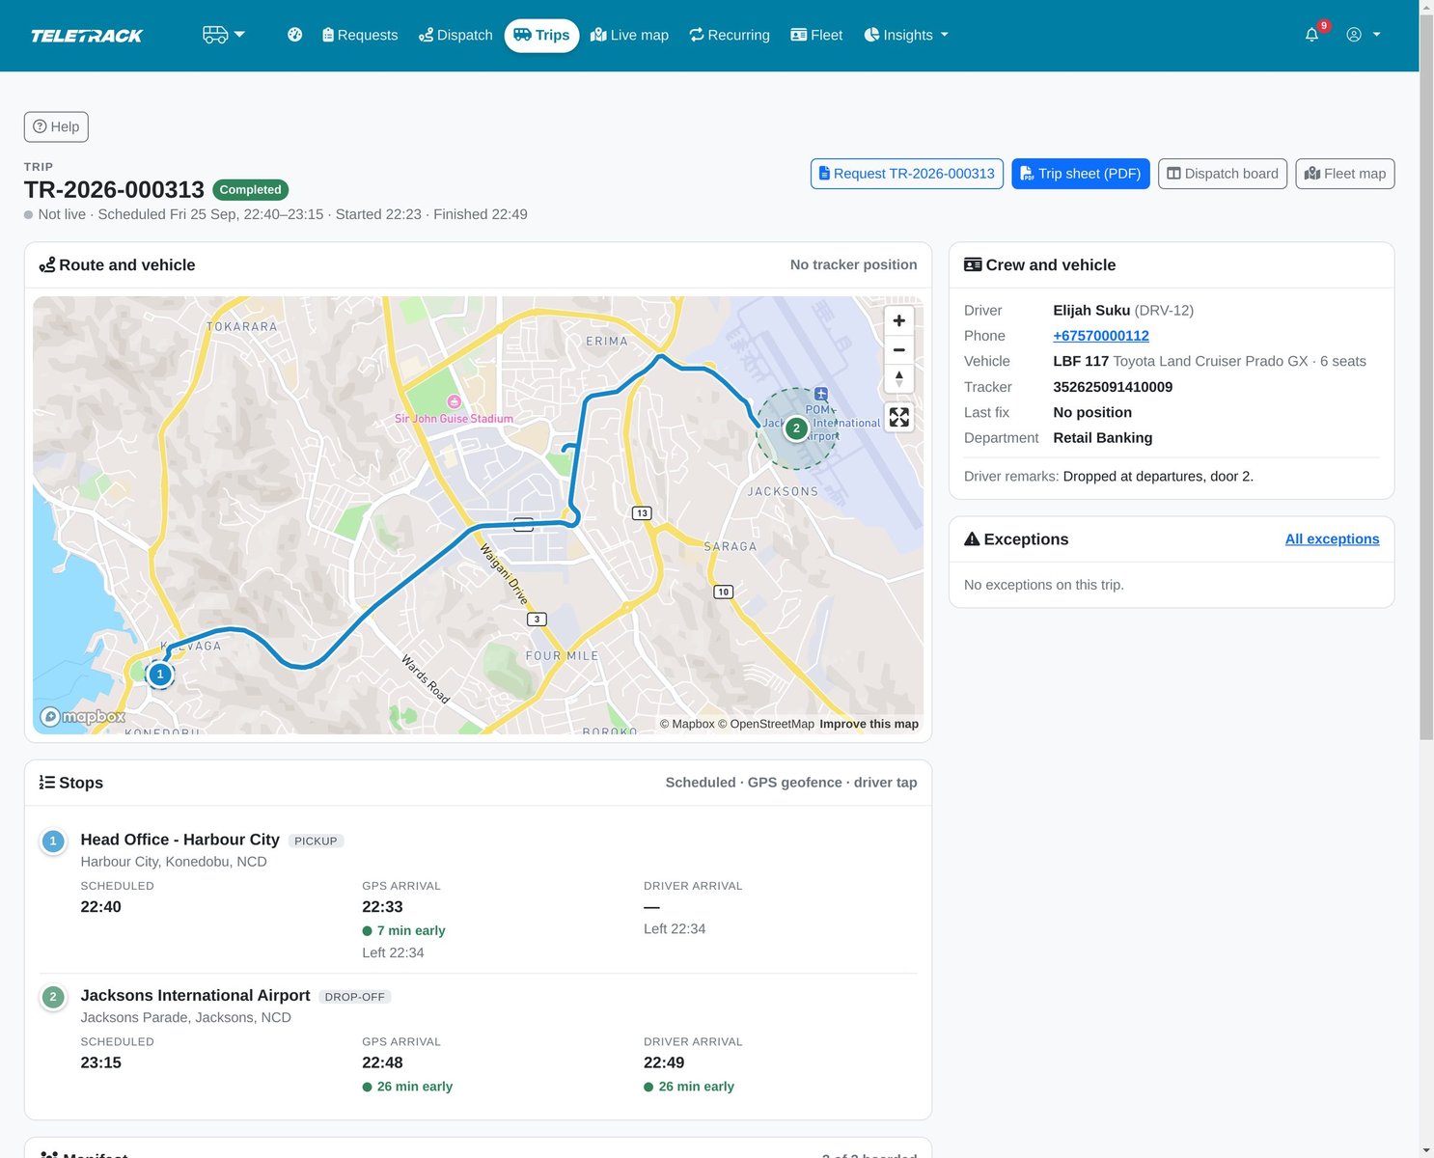Click the Route and vehicle heading icon

pyautogui.click(x=47, y=264)
